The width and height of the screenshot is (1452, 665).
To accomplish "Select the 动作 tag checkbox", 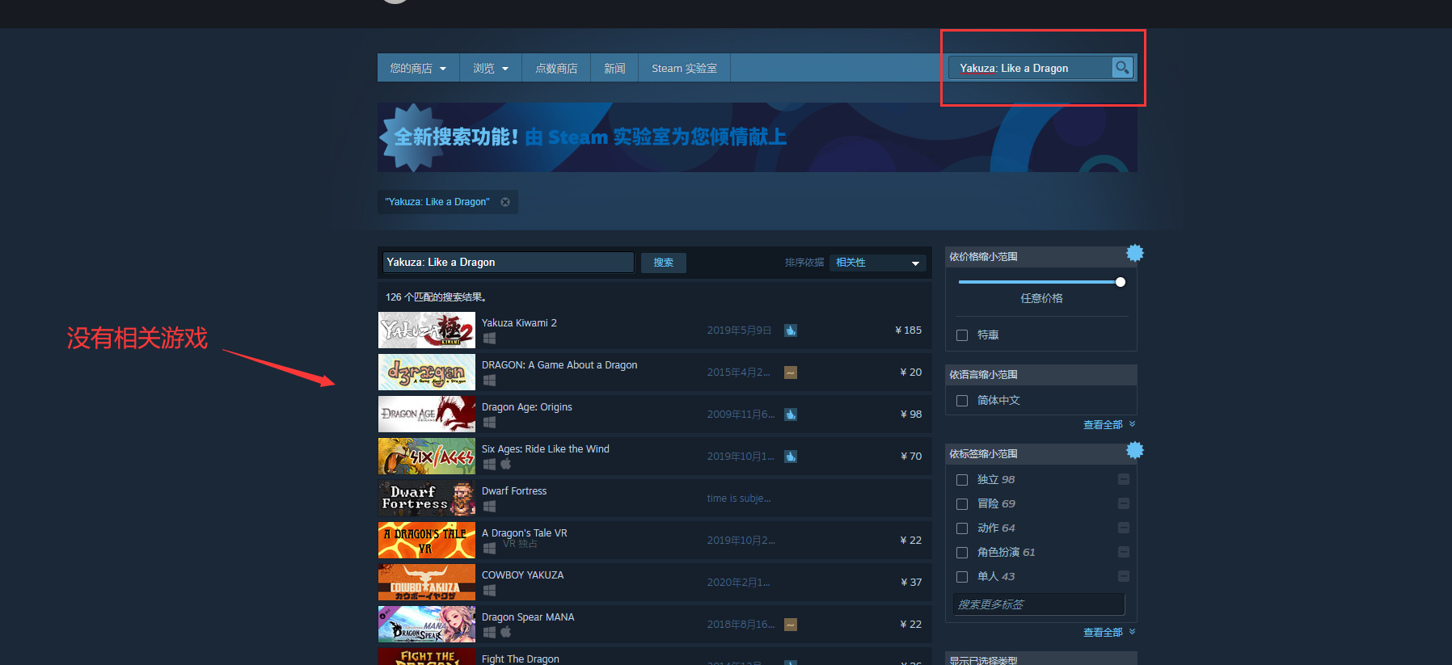I will 962,528.
